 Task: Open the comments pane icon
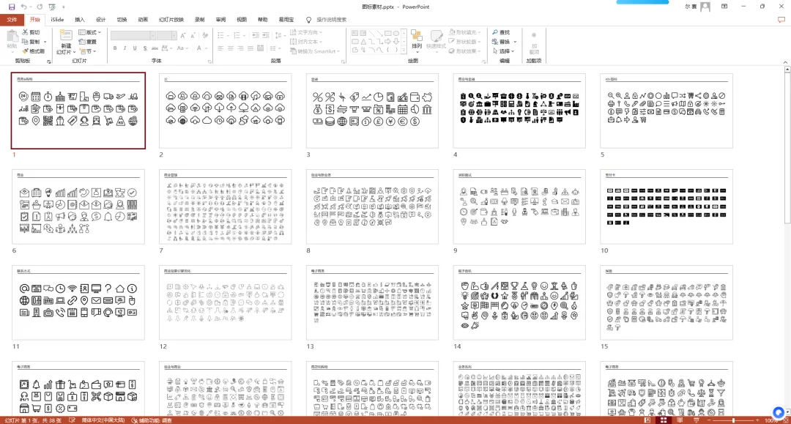tap(781, 20)
